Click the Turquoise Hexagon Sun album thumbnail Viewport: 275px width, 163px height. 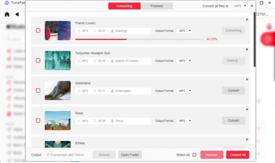(58, 60)
